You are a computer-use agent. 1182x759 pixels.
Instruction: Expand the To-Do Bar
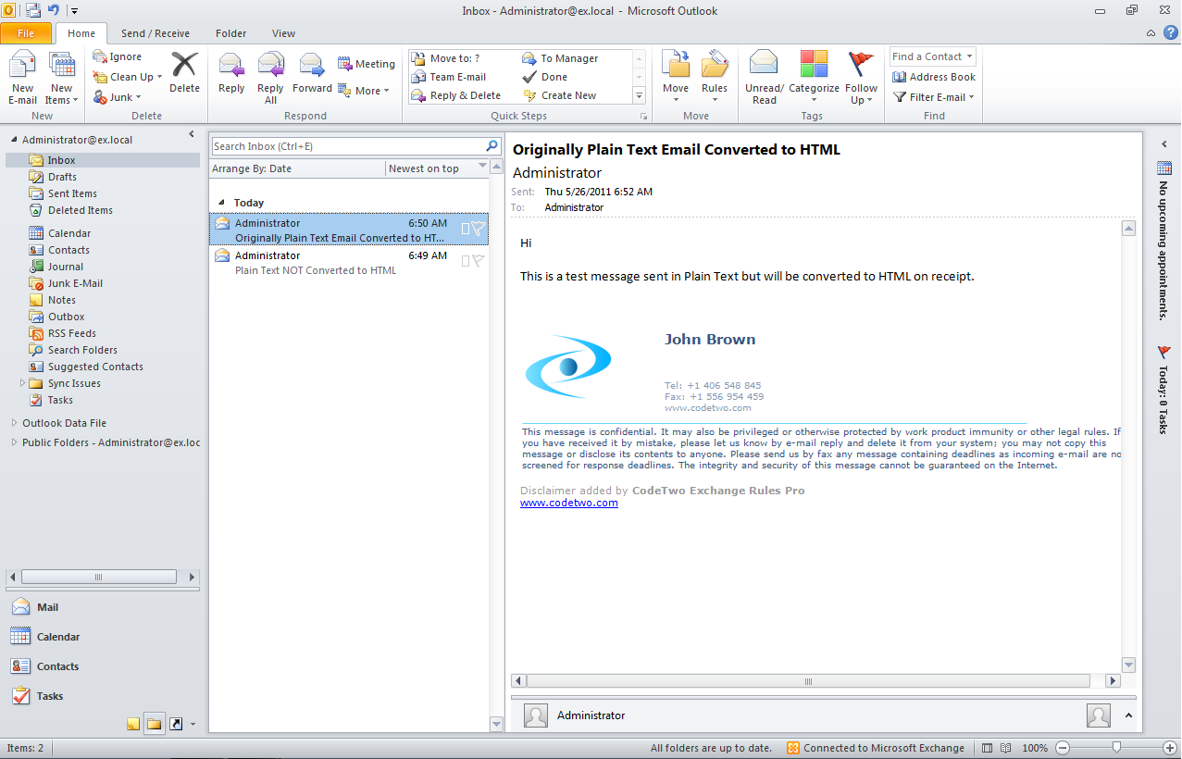tap(1164, 144)
